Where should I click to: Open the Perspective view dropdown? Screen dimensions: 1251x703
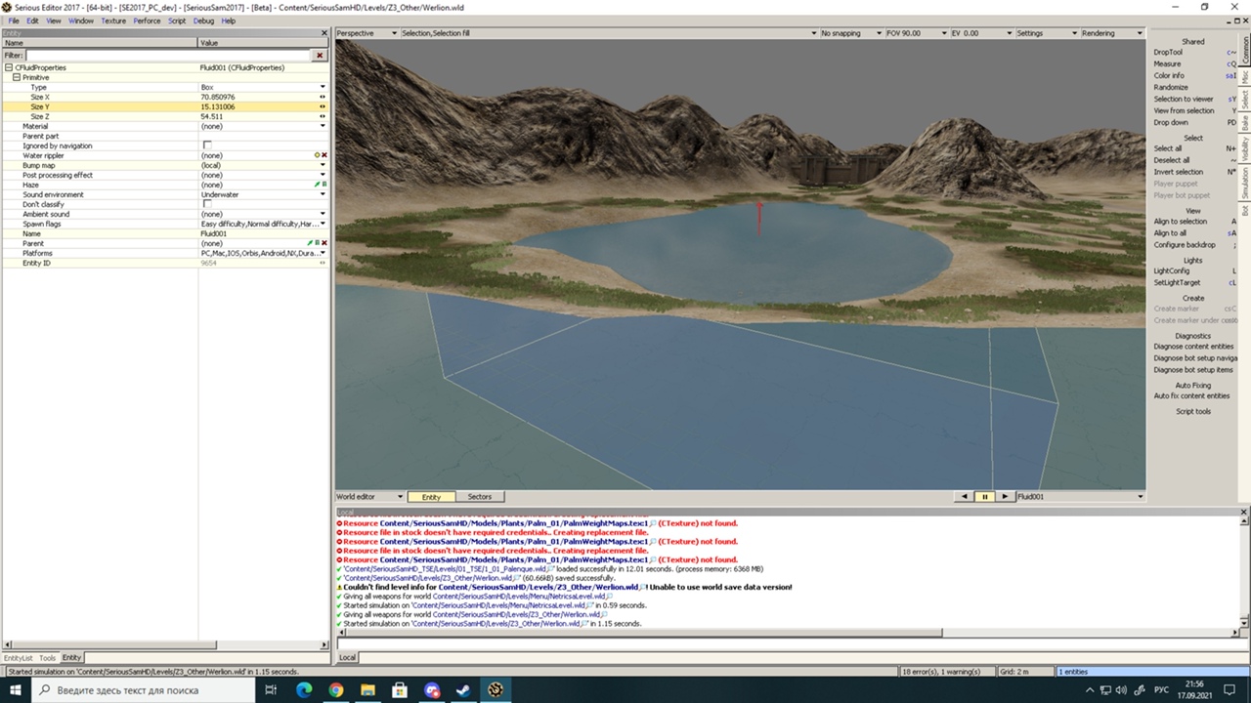pyautogui.click(x=367, y=33)
